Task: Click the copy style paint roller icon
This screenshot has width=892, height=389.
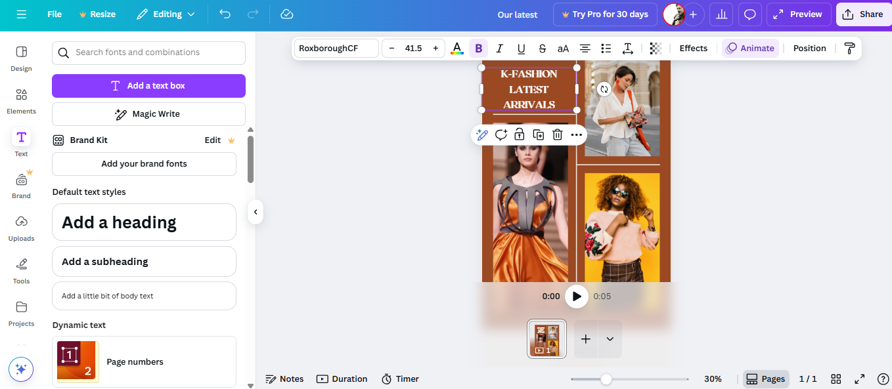Action: pyautogui.click(x=849, y=49)
